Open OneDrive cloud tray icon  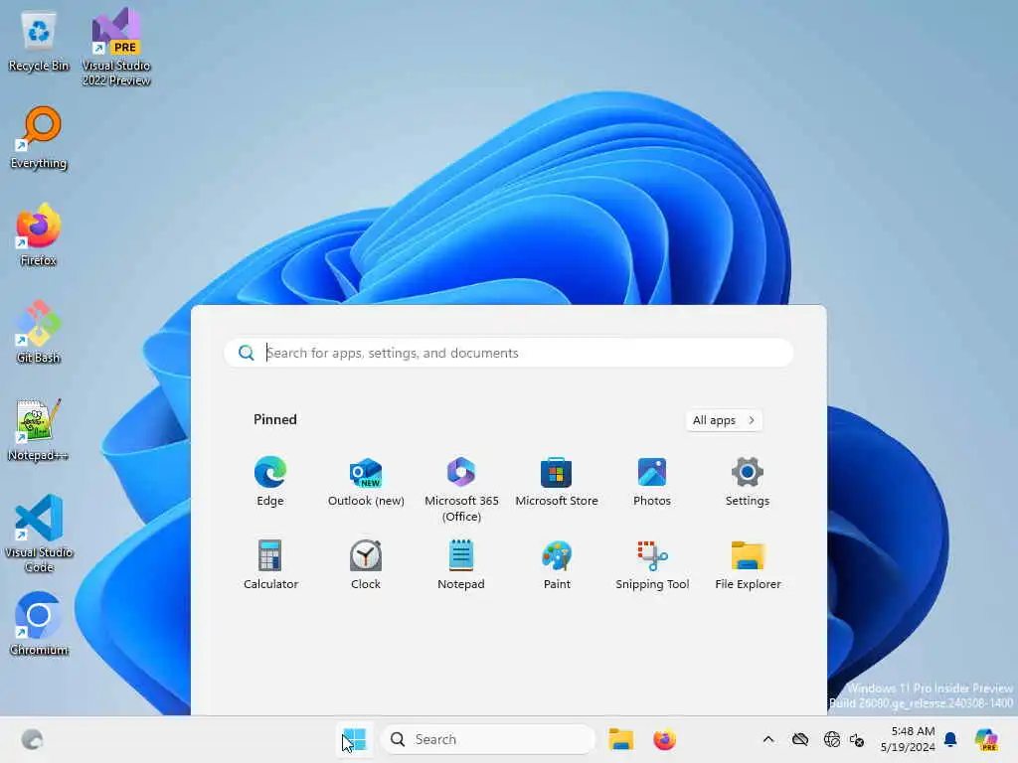800,739
